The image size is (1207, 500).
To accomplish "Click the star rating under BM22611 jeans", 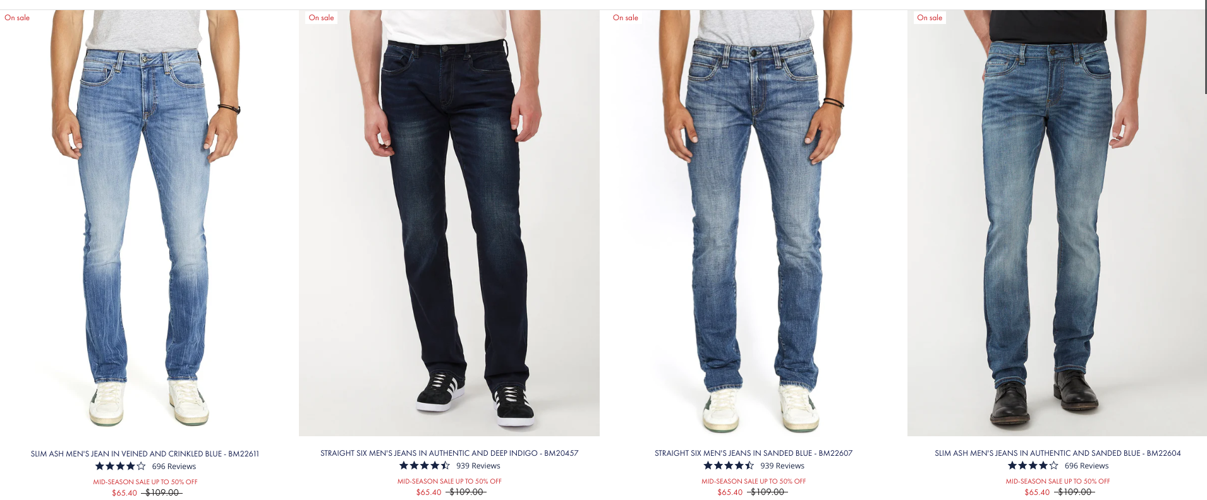I will [120, 467].
